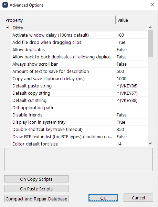The image size is (158, 207).
Task: Select 'Default copy string' property
Action: 63,93
